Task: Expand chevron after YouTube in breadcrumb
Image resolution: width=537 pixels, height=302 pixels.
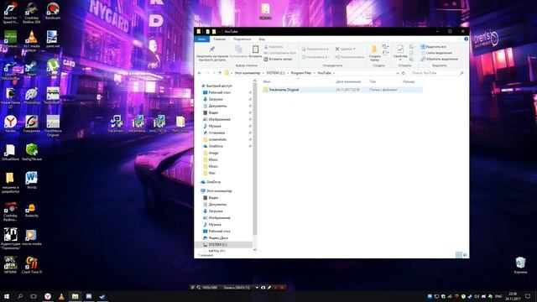Action: (334, 73)
